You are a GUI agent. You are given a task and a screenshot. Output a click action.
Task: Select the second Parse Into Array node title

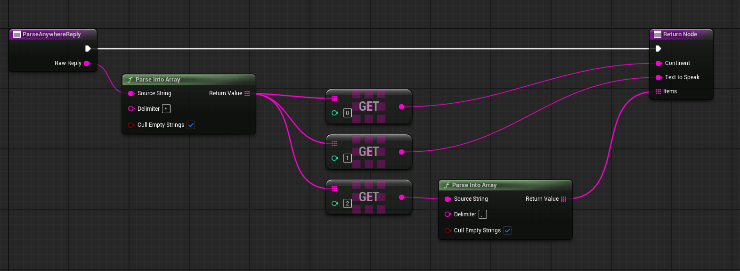pyautogui.click(x=474, y=185)
